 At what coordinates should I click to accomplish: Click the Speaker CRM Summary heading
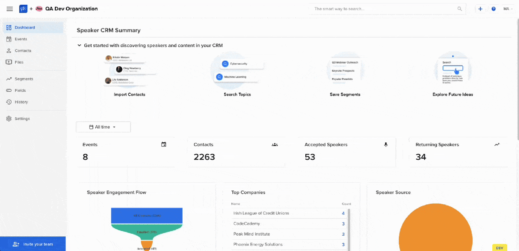(109, 30)
